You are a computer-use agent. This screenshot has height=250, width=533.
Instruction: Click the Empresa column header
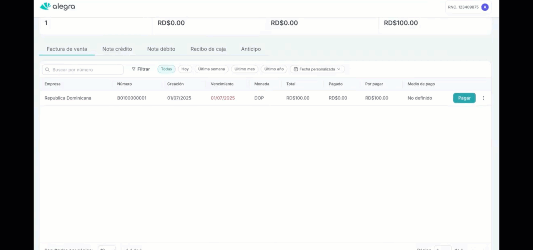[52, 84]
